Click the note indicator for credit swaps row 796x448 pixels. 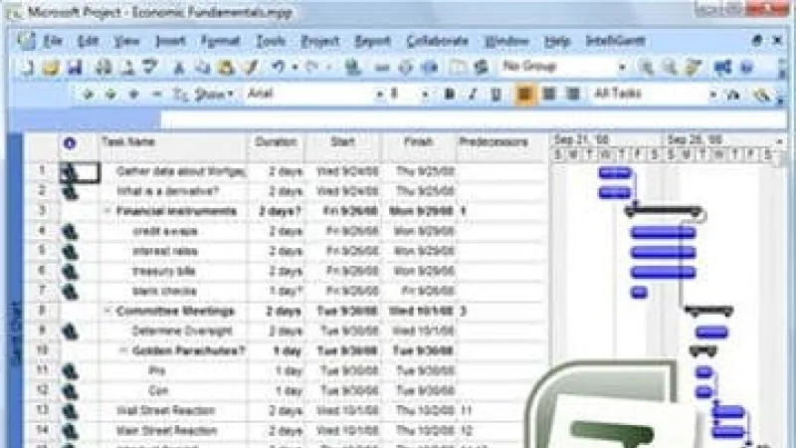[x=70, y=232]
